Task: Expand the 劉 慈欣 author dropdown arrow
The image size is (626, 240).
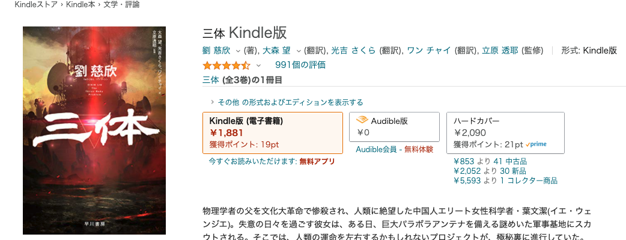Action: (238, 51)
